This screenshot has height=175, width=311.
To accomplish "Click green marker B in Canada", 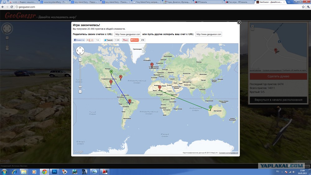I will 111,72.
